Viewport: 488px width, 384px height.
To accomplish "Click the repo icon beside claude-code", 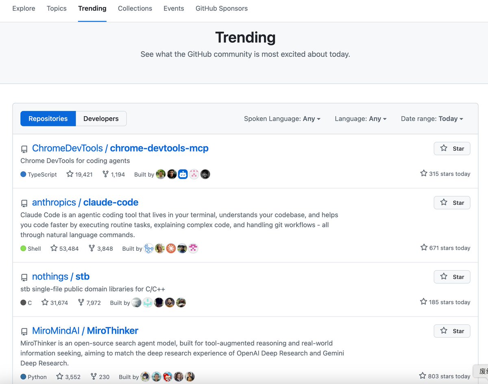I will (x=24, y=203).
